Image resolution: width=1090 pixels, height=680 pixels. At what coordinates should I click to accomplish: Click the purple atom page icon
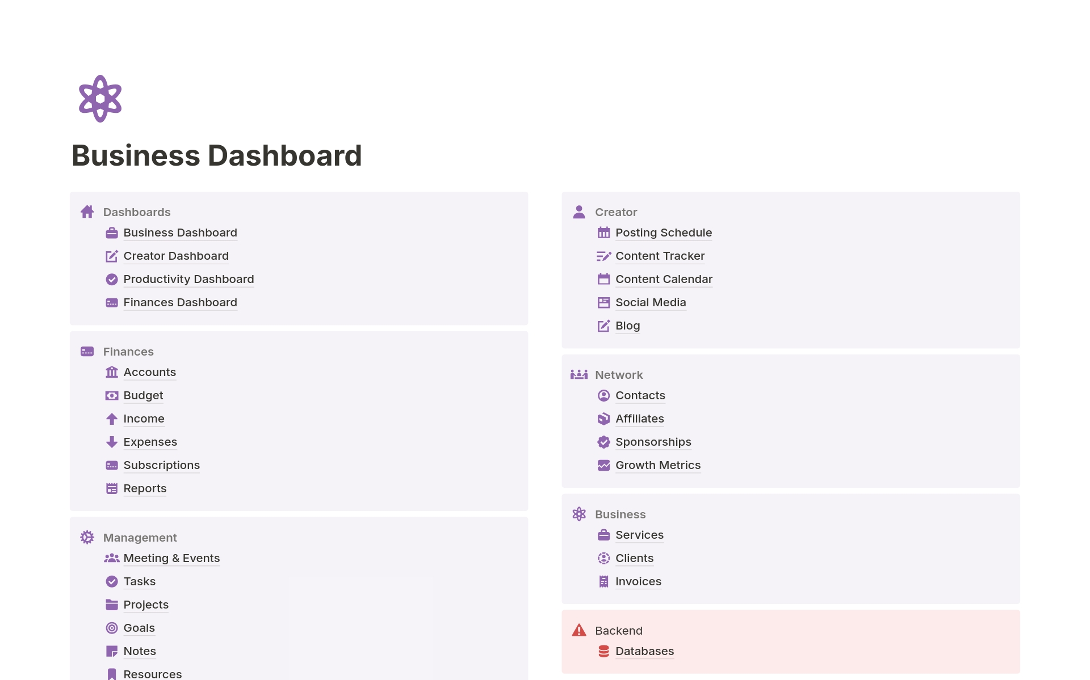[x=100, y=99]
